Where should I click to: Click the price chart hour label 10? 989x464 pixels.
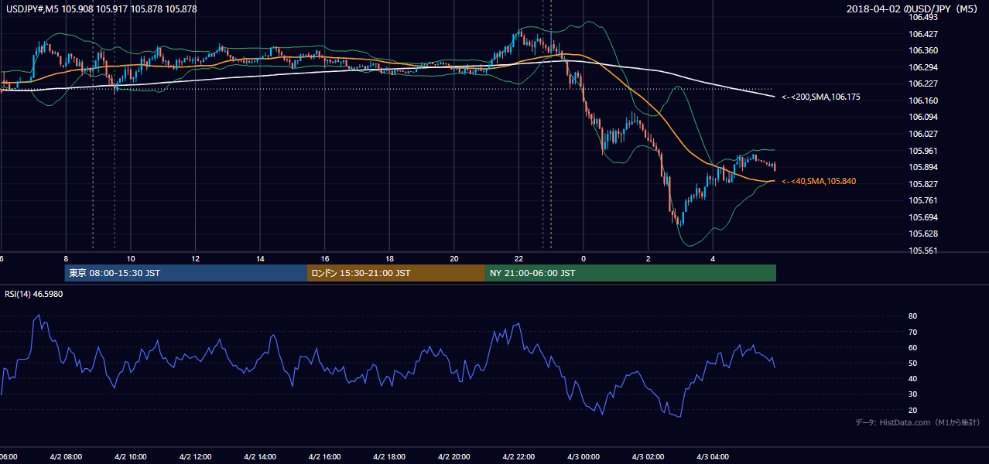click(x=131, y=259)
